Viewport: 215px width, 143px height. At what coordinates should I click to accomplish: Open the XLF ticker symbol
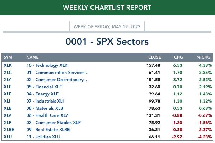click(8, 87)
